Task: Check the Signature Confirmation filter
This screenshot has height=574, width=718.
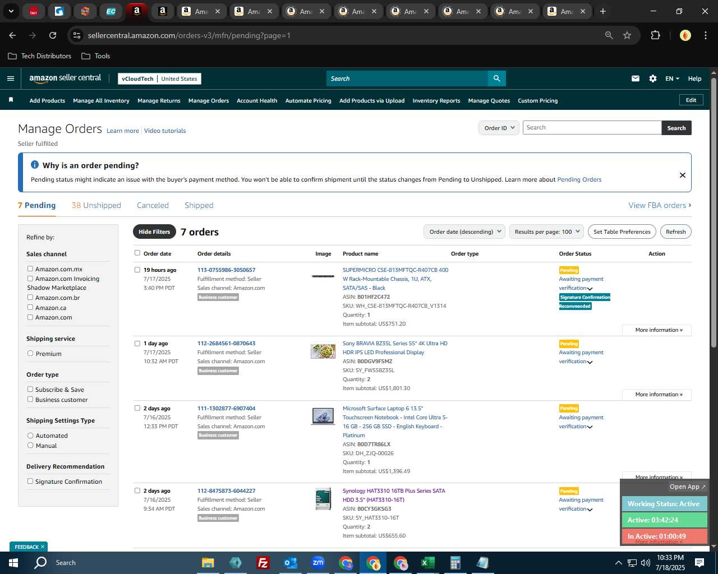Action: tap(30, 482)
